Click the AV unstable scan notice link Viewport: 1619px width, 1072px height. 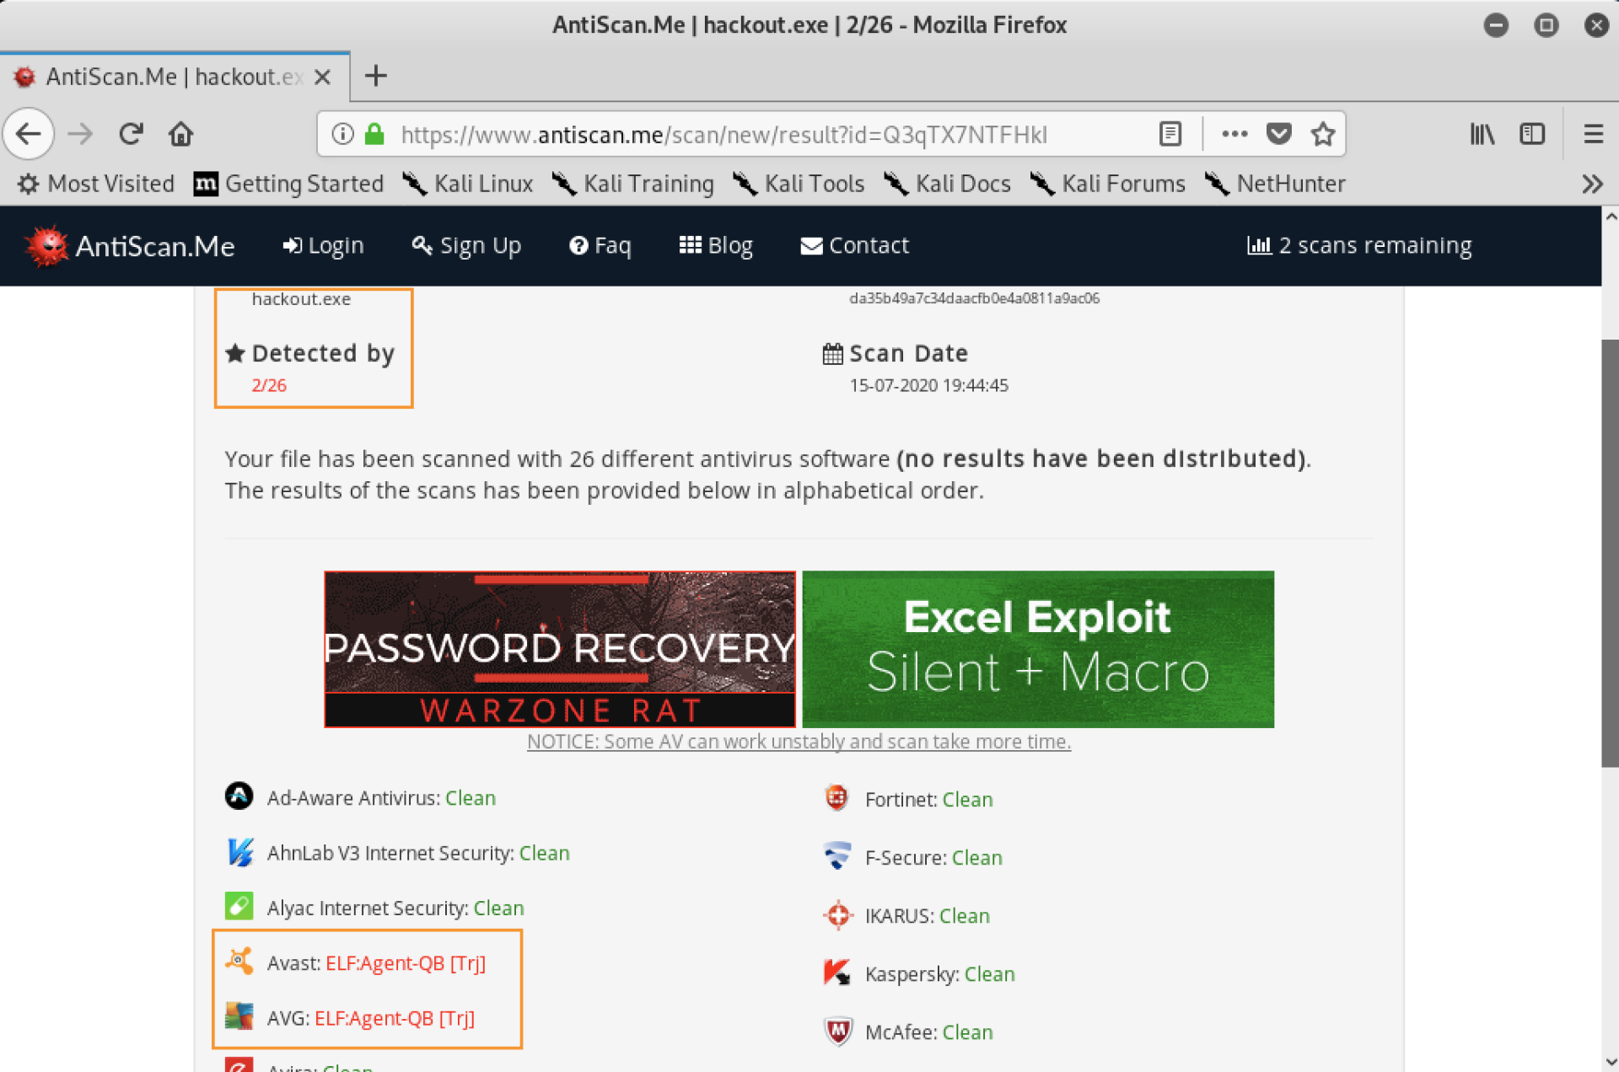click(x=799, y=742)
